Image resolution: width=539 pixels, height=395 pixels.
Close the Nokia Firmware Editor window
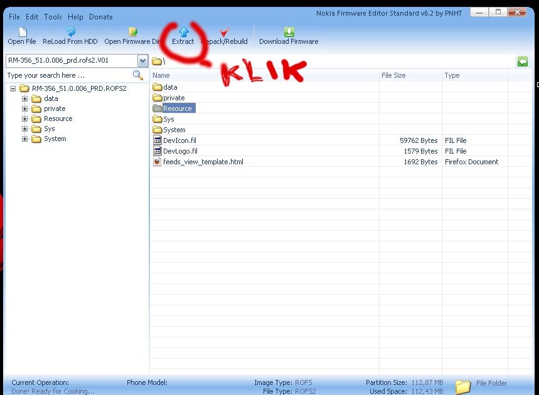(517, 13)
